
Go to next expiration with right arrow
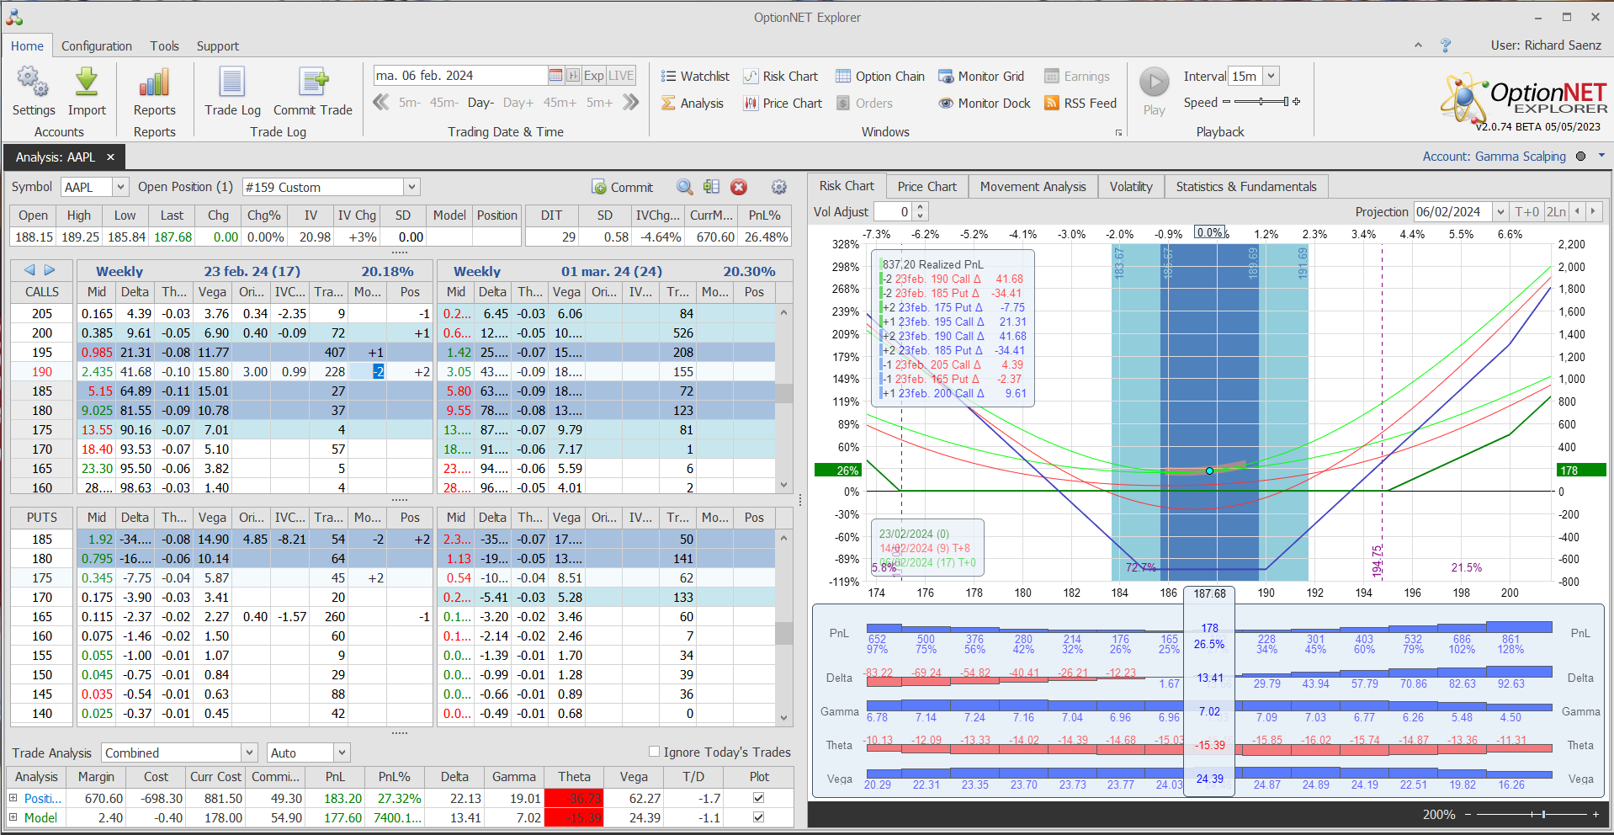pyautogui.click(x=50, y=270)
